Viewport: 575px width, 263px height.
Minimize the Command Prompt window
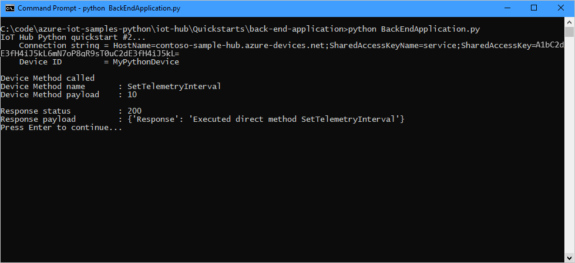pyautogui.click(x=506, y=9)
